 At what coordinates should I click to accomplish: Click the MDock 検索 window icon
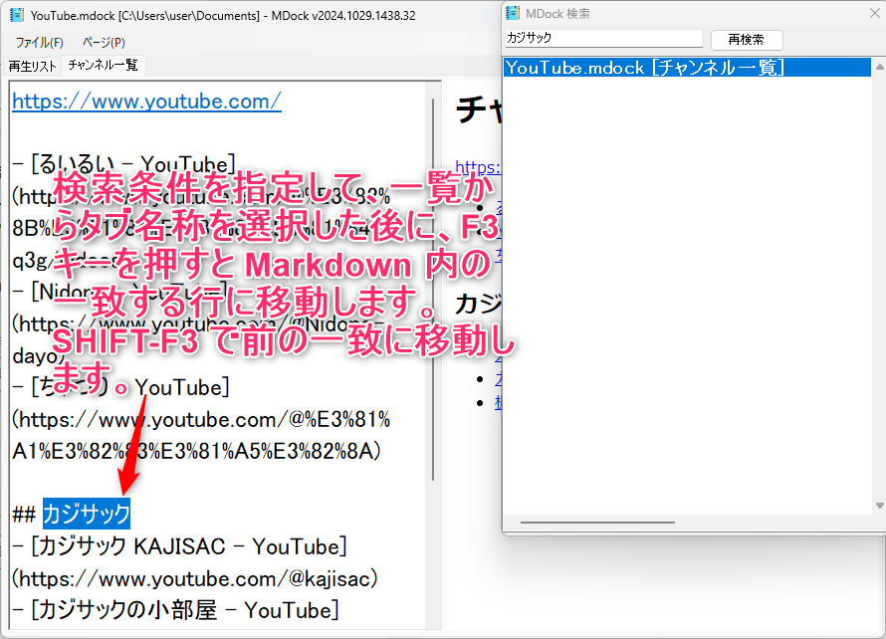513,12
